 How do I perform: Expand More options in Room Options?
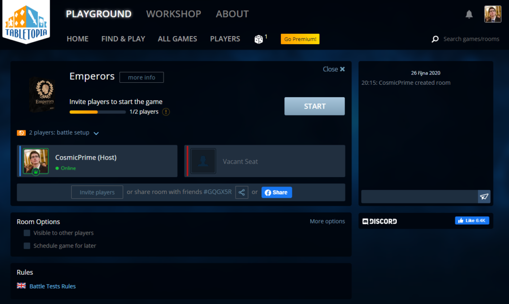pyautogui.click(x=327, y=221)
